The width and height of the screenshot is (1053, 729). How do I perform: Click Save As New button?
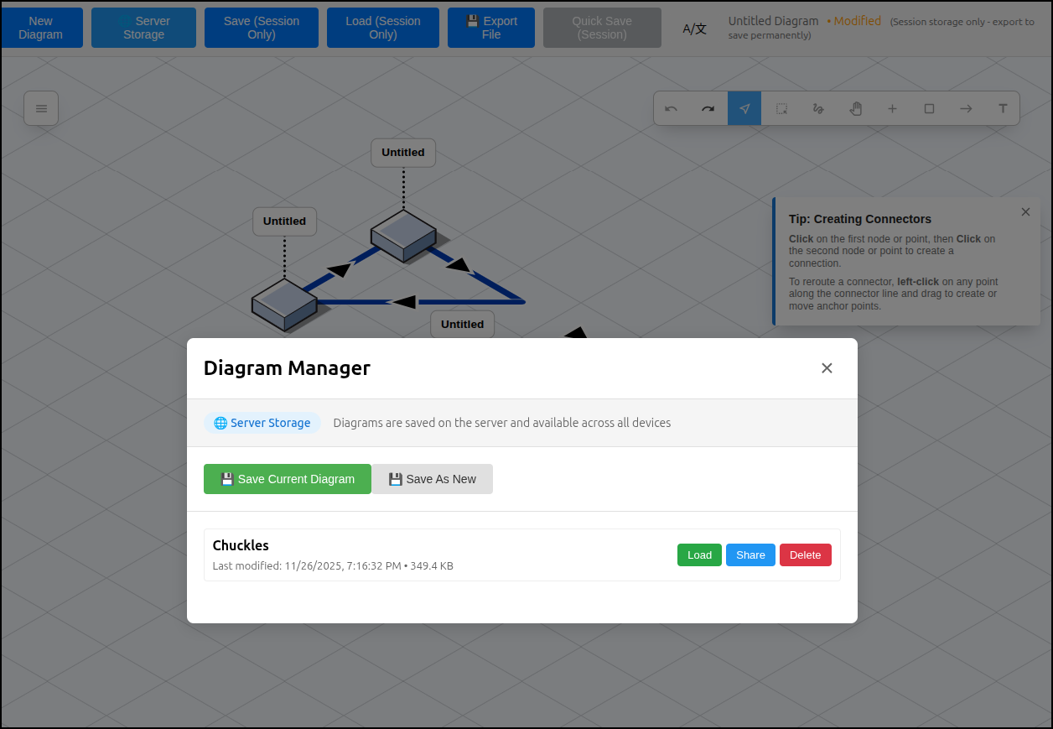pos(432,479)
